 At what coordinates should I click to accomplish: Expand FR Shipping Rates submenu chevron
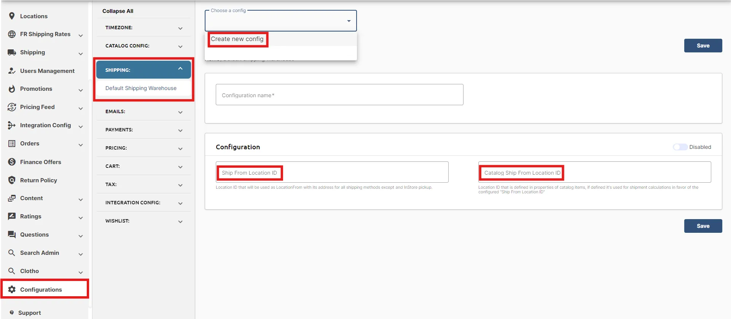pos(81,36)
